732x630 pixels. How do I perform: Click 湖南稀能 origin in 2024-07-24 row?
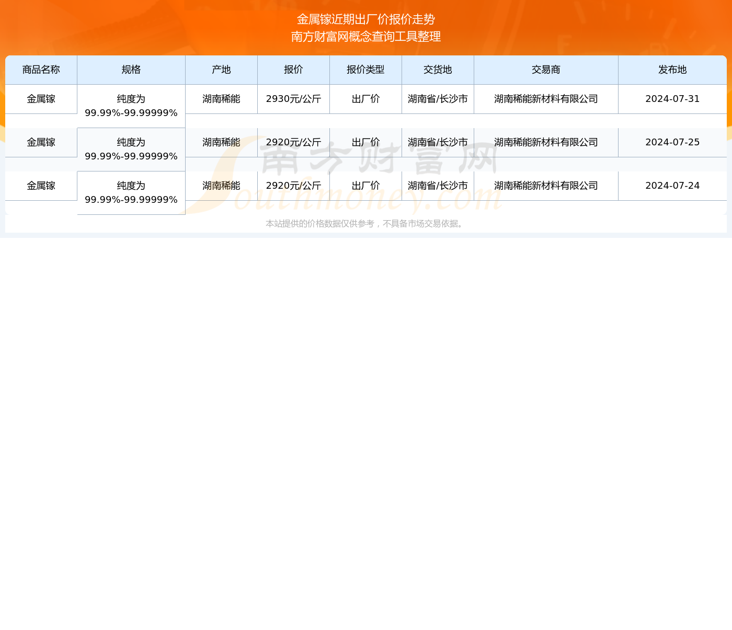pyautogui.click(x=221, y=186)
